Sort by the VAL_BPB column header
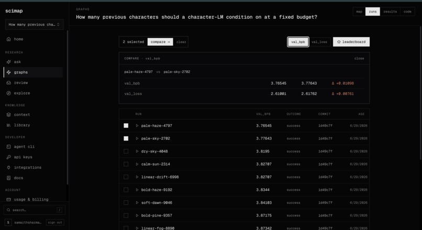Viewport: 422px width, 230px height. (263, 114)
